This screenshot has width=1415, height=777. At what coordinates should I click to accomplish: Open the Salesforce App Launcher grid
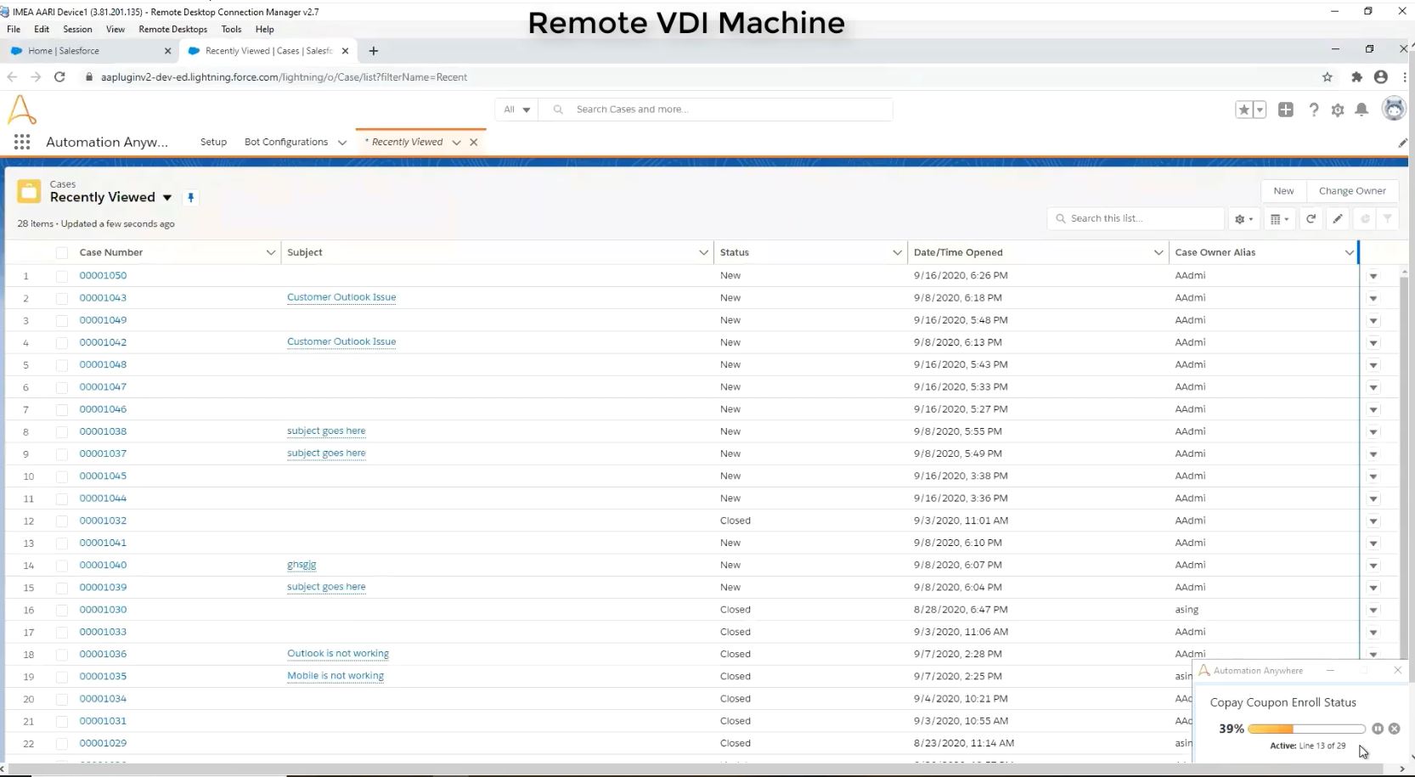(x=22, y=142)
